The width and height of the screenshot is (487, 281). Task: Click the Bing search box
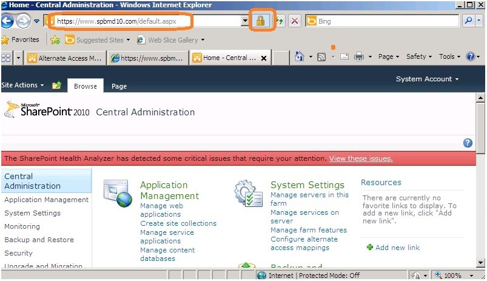coord(382,21)
